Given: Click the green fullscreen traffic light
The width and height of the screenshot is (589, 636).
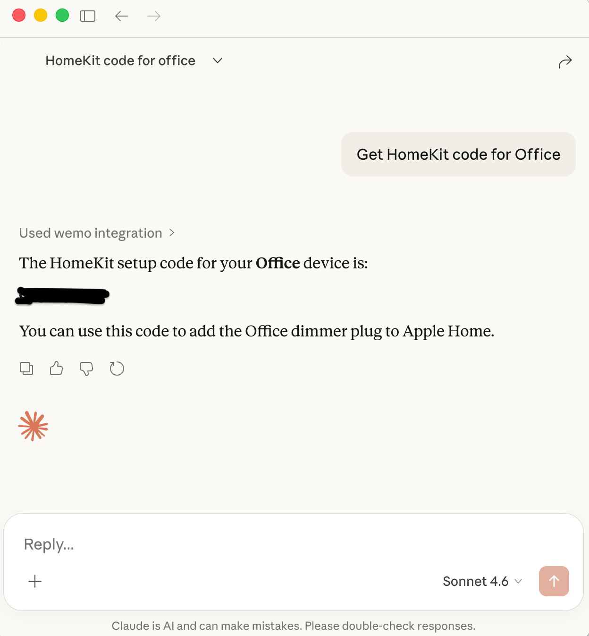Looking at the screenshot, I should 62,15.
